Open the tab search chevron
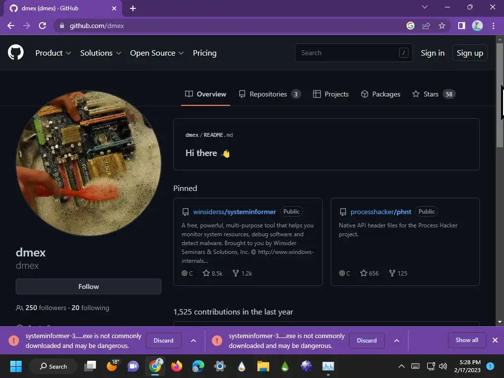The image size is (504, 378). 425,7
